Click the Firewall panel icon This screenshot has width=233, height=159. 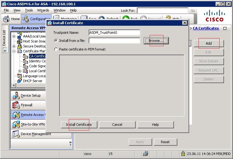(x=16, y=105)
